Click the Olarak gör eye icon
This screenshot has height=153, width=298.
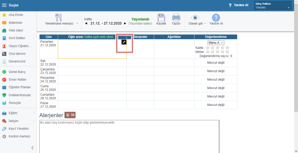[x=195, y=17]
